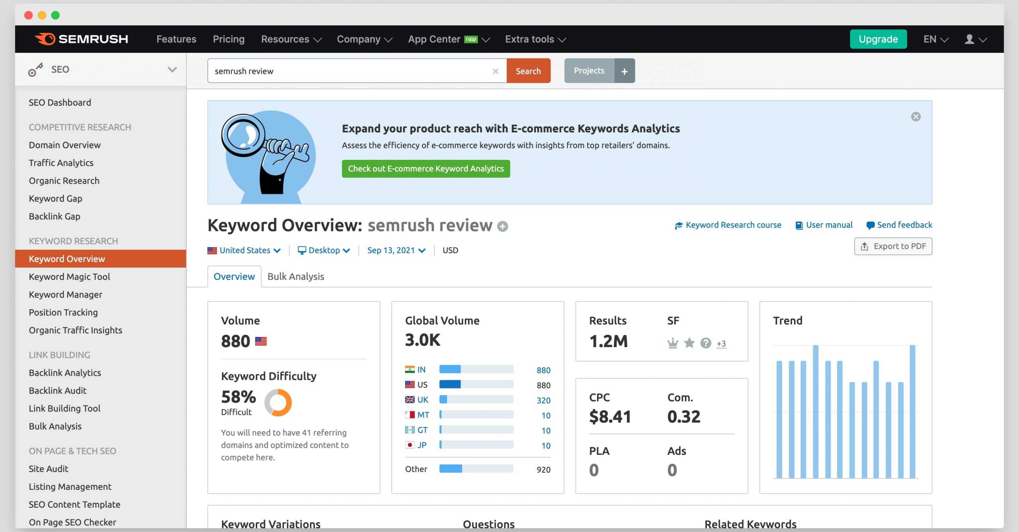Screen dimensions: 1019x532
Task: Click the US volume bar in Global Volume
Action: (x=476, y=384)
